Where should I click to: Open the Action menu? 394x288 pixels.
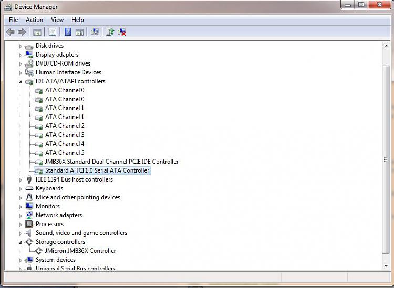click(x=35, y=19)
